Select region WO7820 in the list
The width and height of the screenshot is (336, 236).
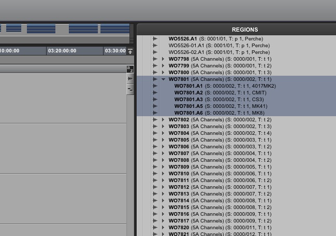pos(220,228)
